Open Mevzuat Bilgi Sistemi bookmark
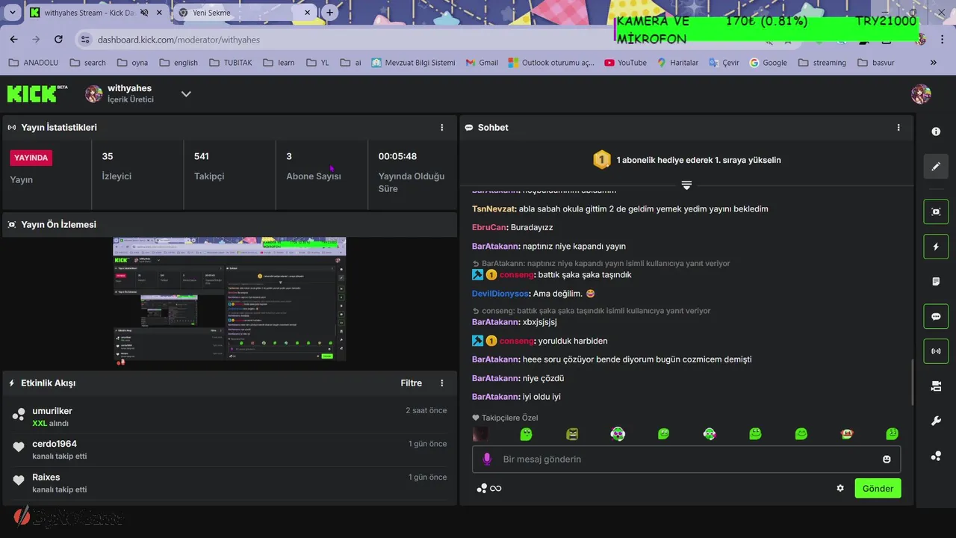This screenshot has height=538, width=956. [x=413, y=63]
